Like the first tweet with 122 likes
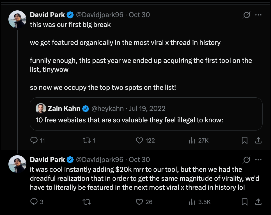271x215 pixels. 139,140
